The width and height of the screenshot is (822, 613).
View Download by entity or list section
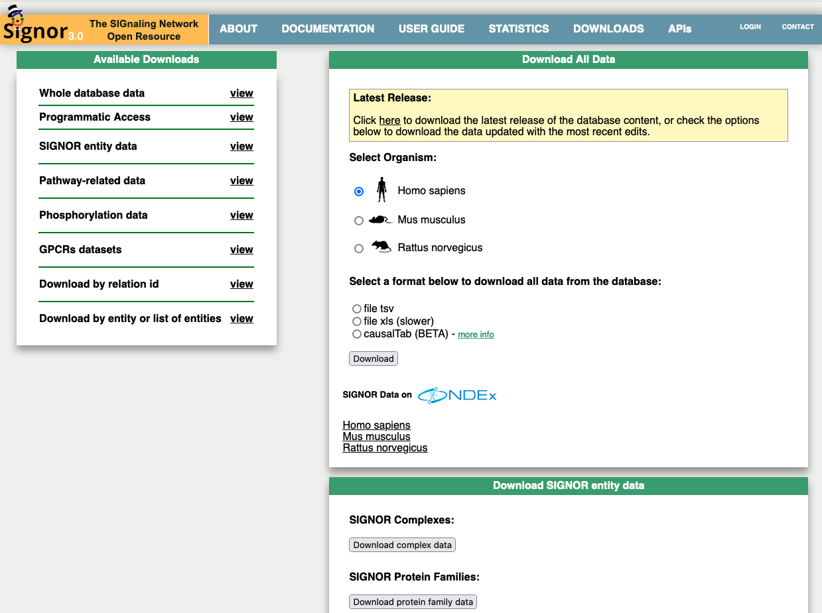(x=241, y=319)
